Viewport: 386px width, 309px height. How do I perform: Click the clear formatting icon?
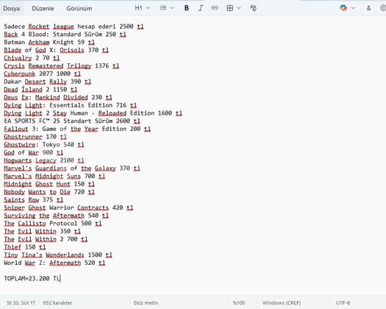(253, 8)
